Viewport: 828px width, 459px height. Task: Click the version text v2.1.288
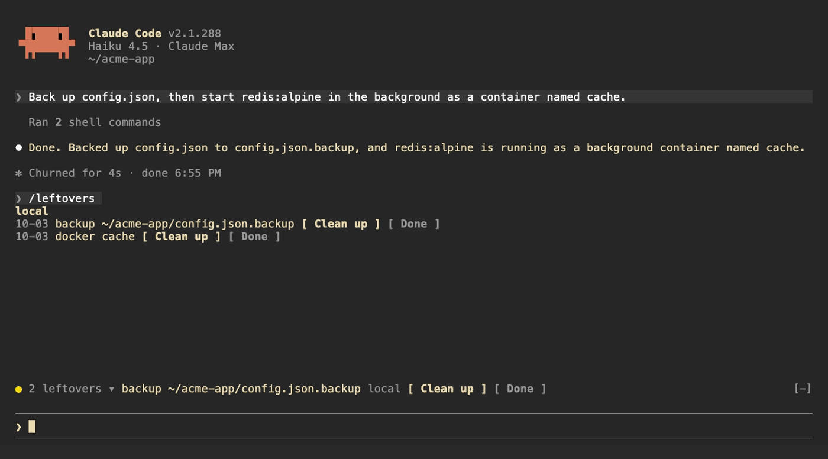coord(195,34)
